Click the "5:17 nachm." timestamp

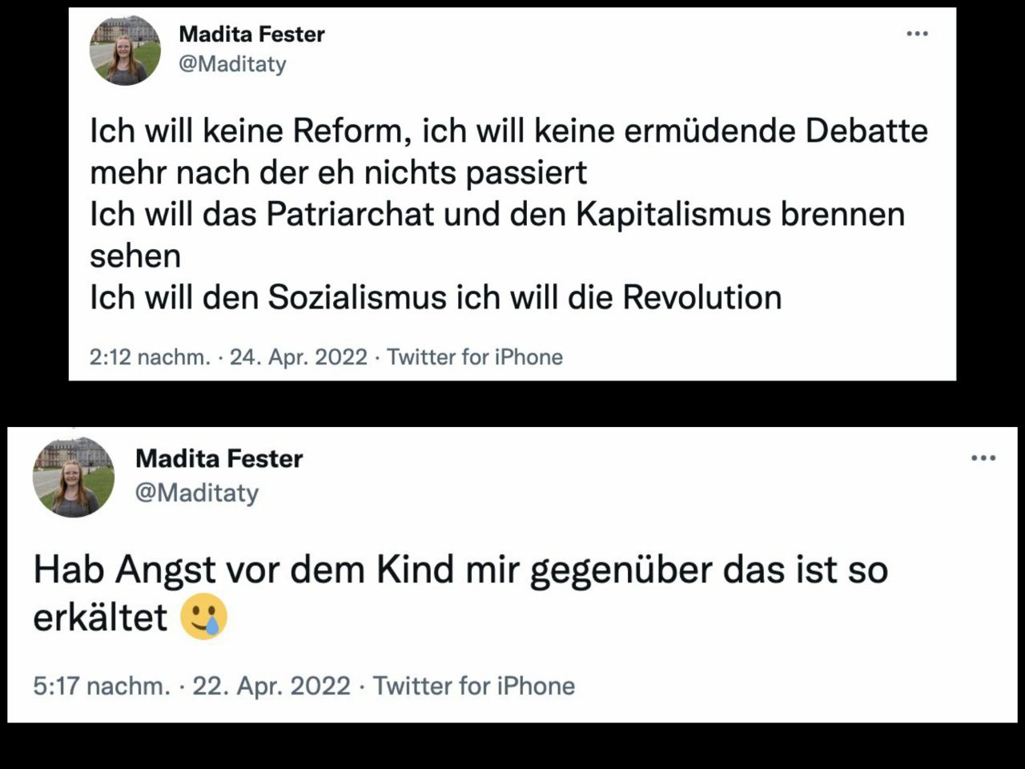(x=102, y=686)
